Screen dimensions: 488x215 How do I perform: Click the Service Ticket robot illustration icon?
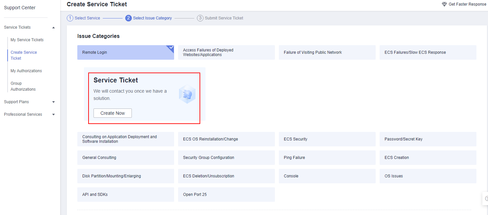[187, 94]
